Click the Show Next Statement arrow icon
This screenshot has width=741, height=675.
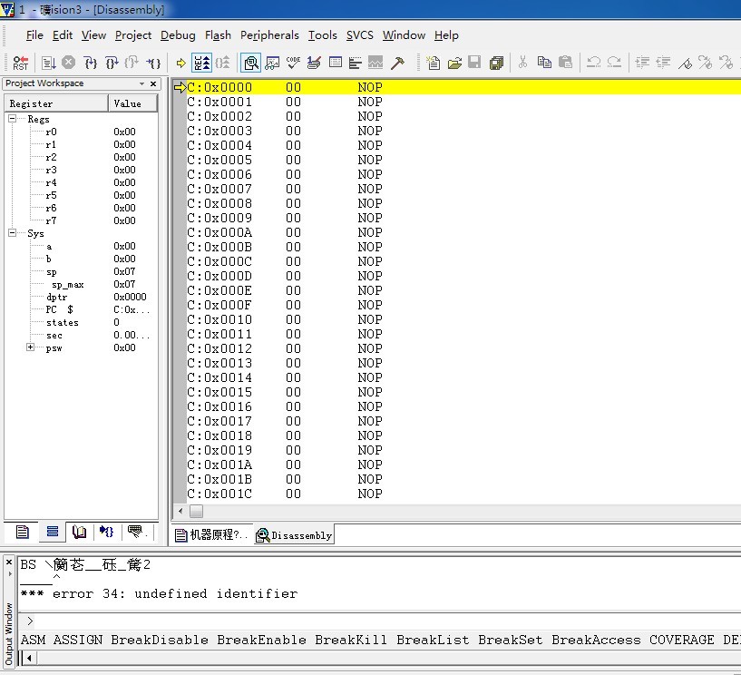(181, 63)
